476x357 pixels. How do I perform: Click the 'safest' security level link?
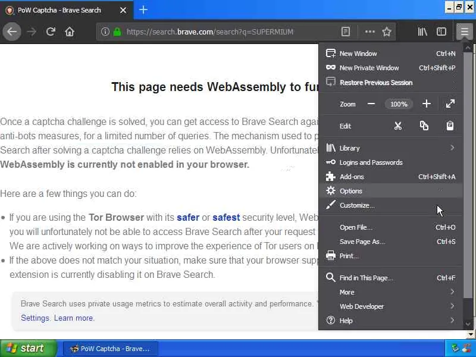226,217
